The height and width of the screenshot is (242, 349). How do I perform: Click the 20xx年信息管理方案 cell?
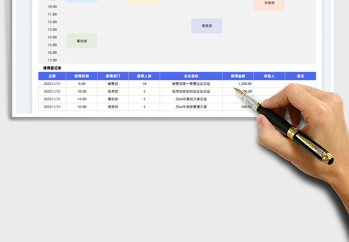(191, 106)
